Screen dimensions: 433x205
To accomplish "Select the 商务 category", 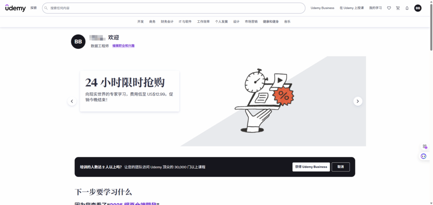I will click(x=152, y=22).
